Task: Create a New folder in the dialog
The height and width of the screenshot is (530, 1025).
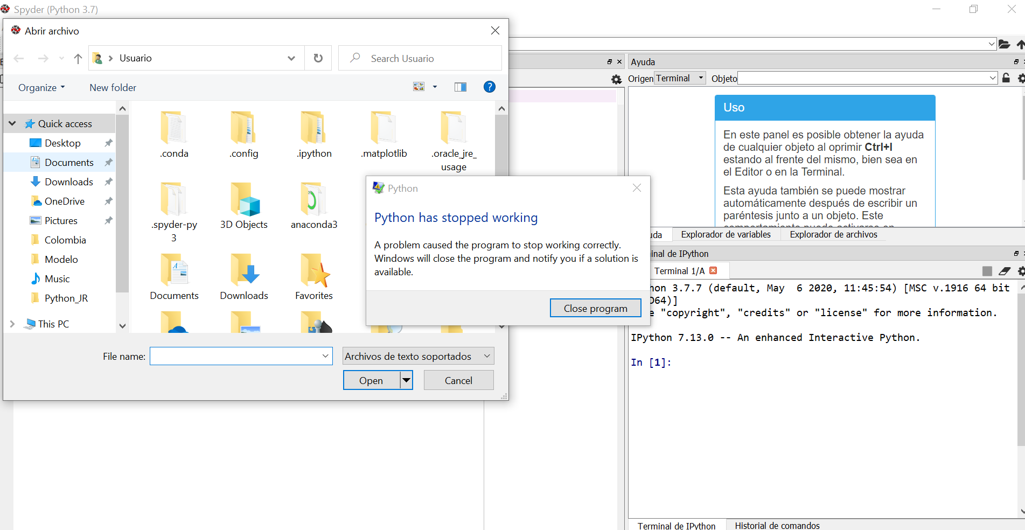Action: tap(113, 87)
